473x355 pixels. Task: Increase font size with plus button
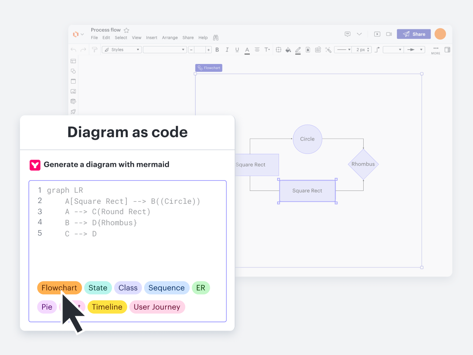click(x=208, y=50)
